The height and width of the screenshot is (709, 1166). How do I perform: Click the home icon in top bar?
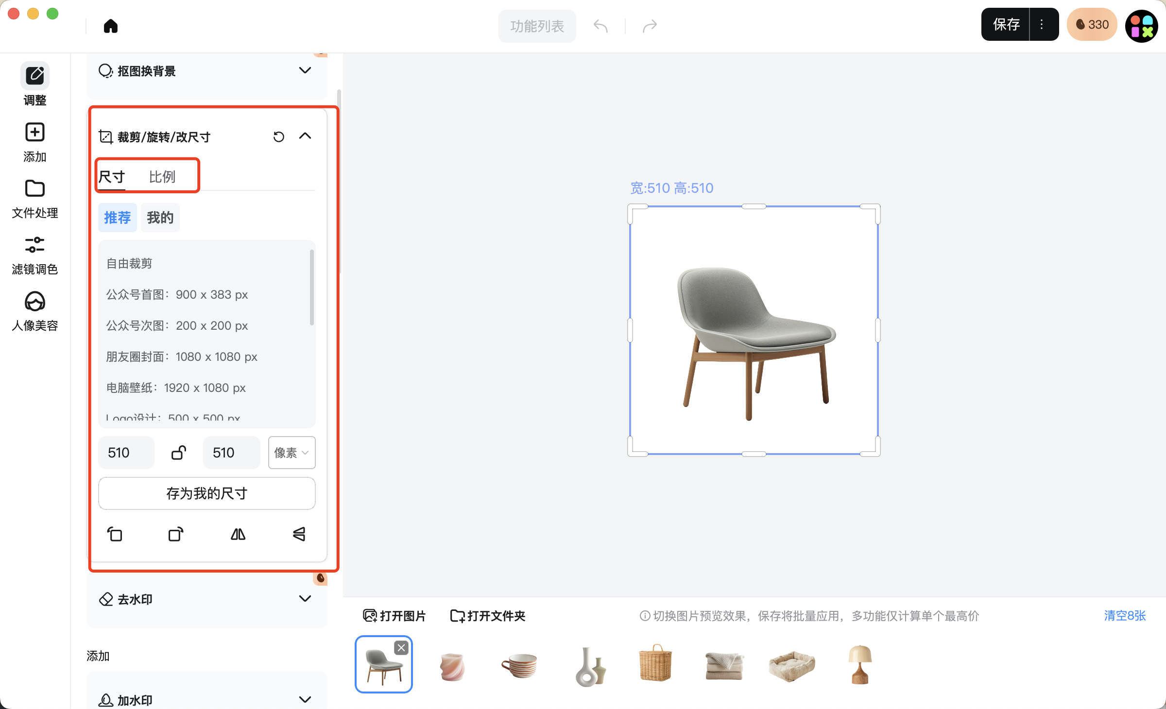pos(111,26)
